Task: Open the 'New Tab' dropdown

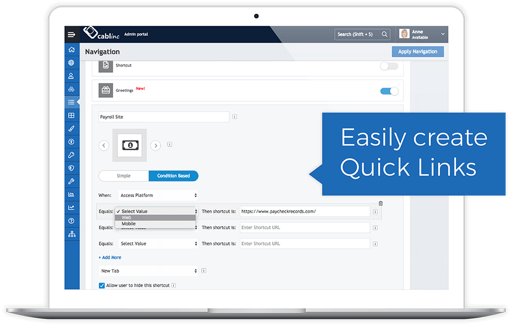Action: coord(148,271)
